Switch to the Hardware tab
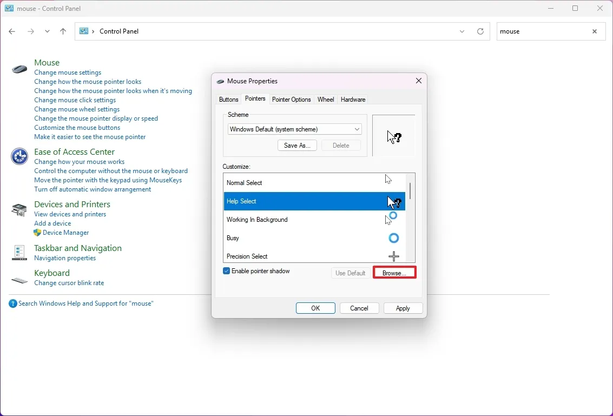613x416 pixels. pos(353,99)
